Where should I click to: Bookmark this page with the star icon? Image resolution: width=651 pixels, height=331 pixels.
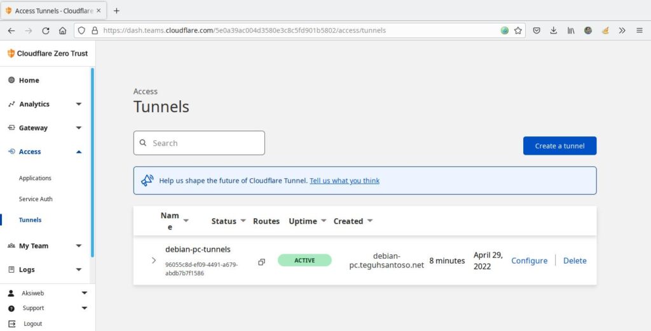517,30
